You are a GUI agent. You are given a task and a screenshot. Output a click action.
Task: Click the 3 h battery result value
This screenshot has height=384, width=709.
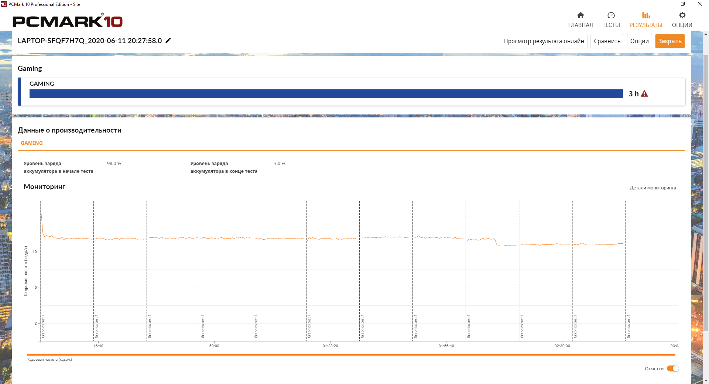[634, 94]
